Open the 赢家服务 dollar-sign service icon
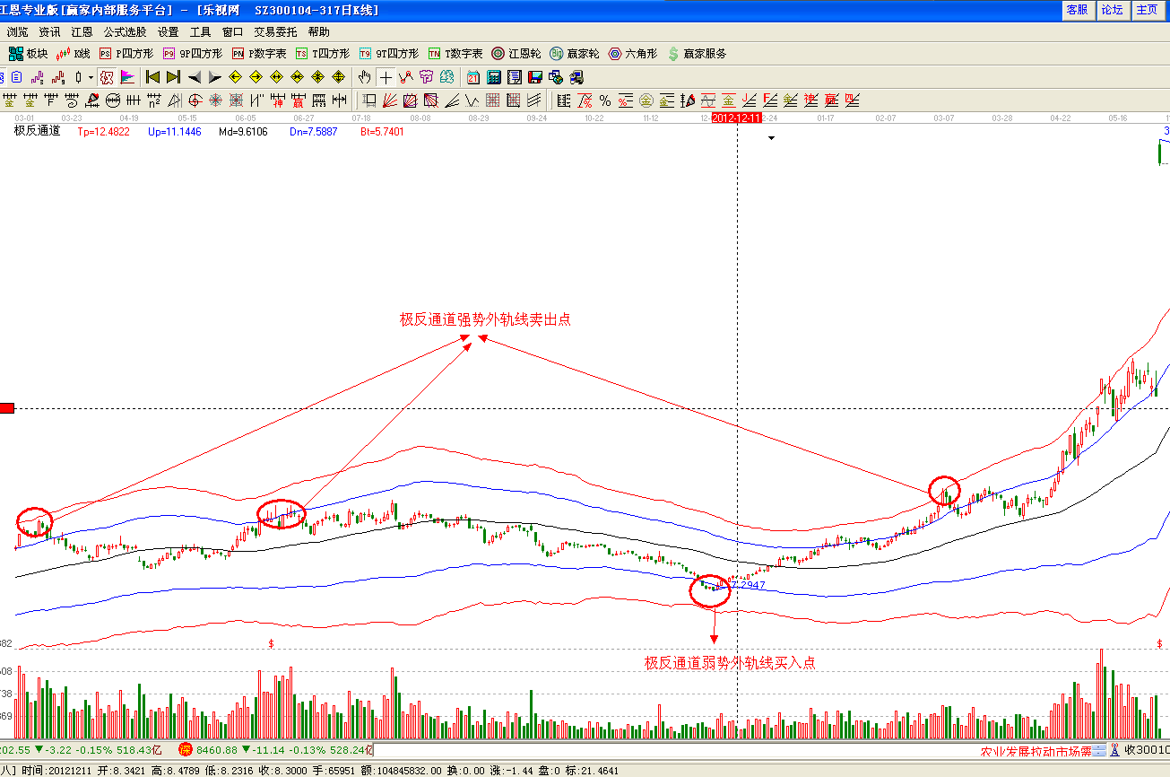 (697, 54)
